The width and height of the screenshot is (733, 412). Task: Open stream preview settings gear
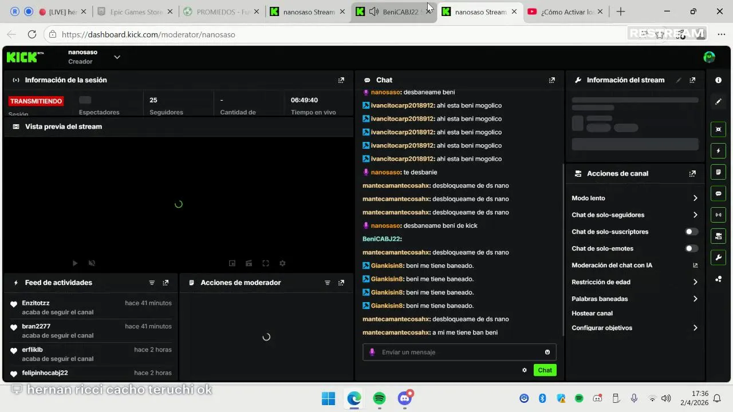[282, 263]
